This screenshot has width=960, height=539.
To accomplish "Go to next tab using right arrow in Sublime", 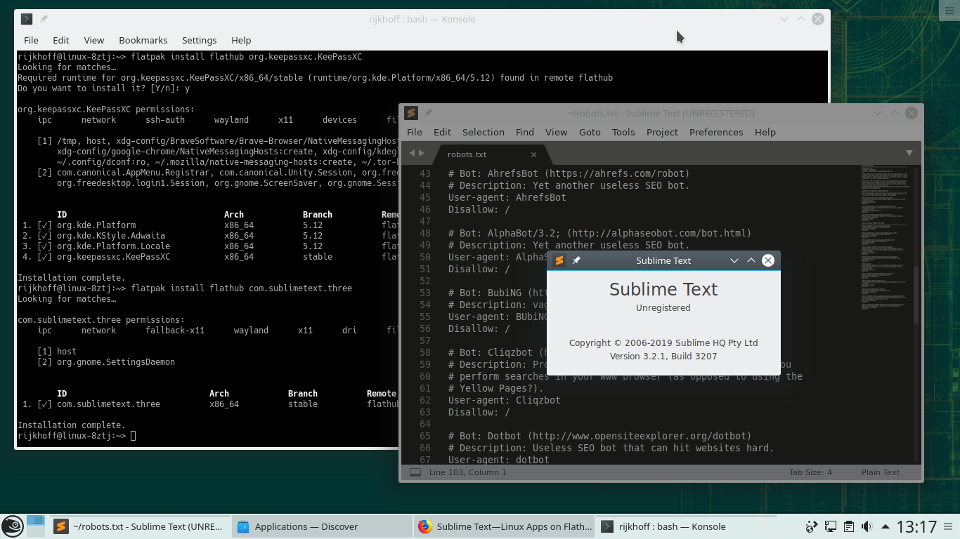I will (422, 153).
